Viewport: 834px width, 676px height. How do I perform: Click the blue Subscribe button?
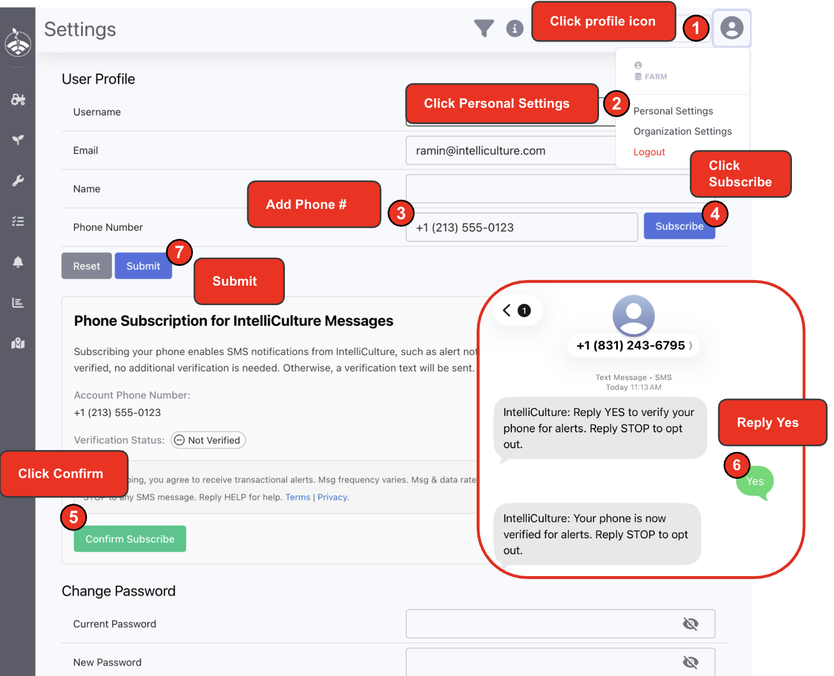[676, 227]
